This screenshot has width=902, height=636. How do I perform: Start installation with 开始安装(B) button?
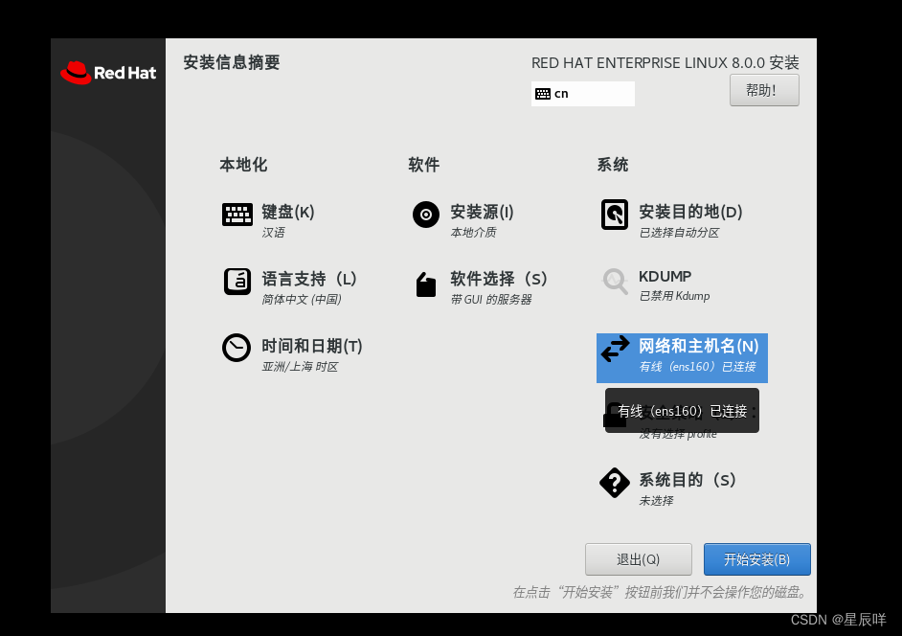[x=757, y=559]
